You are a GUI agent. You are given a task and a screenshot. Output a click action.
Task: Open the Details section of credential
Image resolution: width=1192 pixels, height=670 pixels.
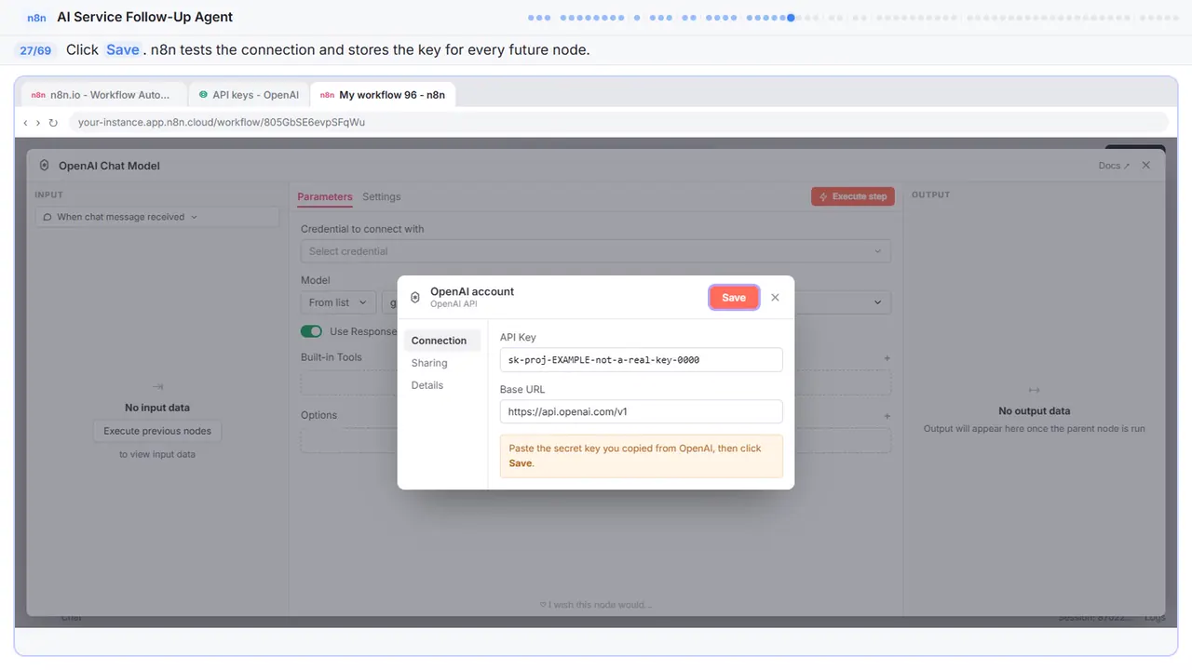427,385
